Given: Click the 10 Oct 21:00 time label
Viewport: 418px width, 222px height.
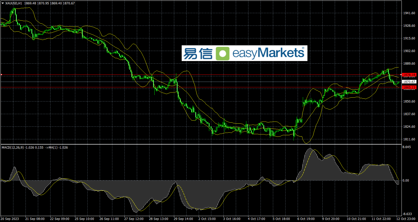Looking at the screenshot, I should click(x=356, y=219).
